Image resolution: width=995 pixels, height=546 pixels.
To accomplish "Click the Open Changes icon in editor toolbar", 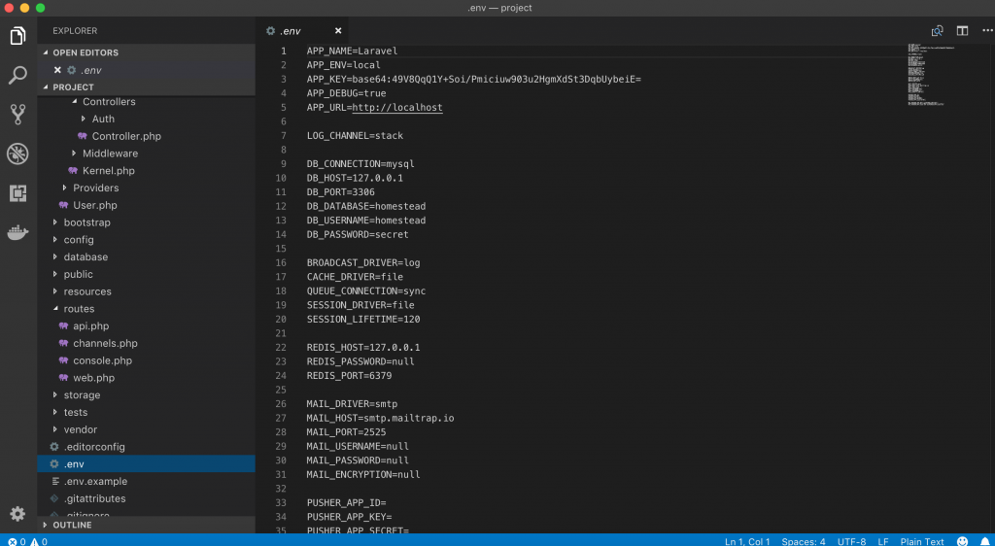I will point(938,31).
